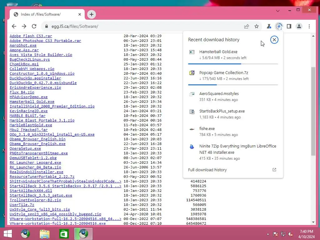Click the page vertical scrollbar thumb
Screen dimensions: 320x240
313,112
